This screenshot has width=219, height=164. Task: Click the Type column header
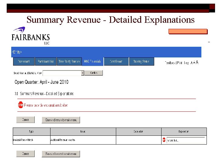(31, 132)
